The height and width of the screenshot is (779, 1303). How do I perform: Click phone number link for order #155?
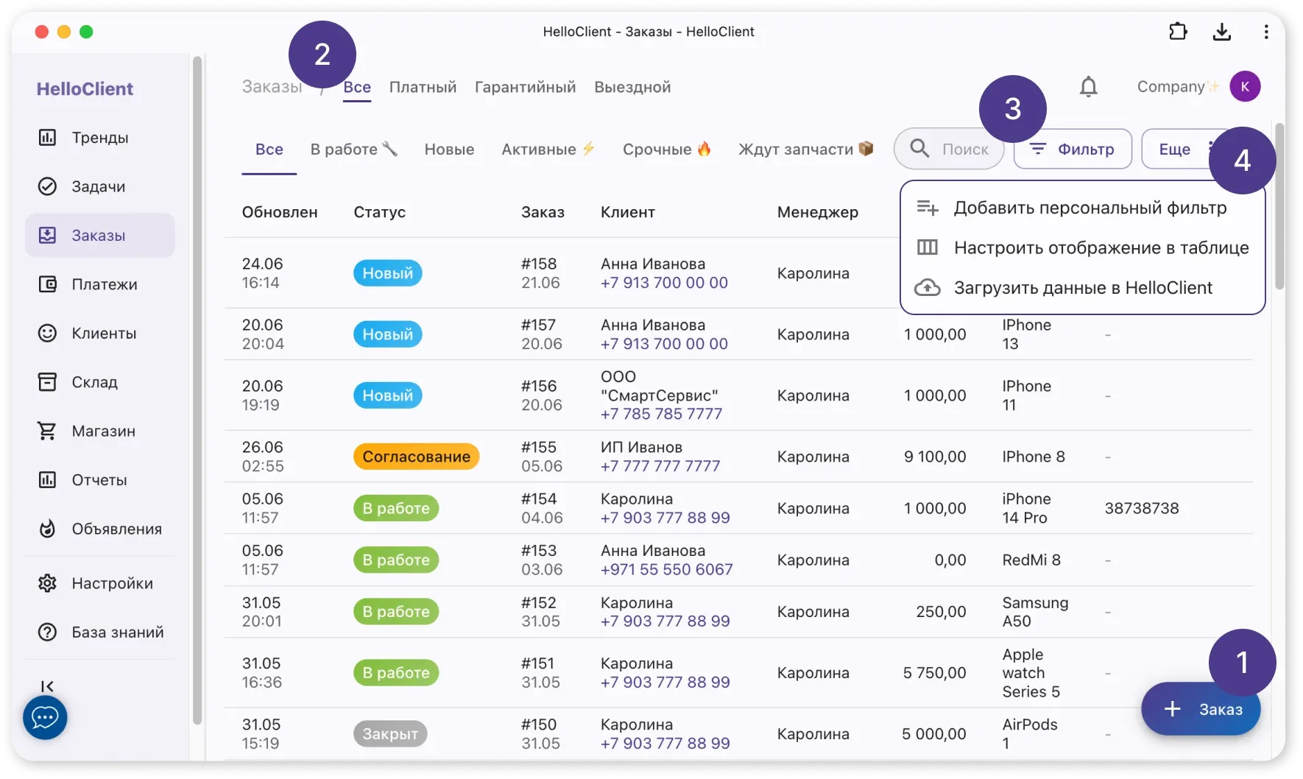click(x=660, y=466)
